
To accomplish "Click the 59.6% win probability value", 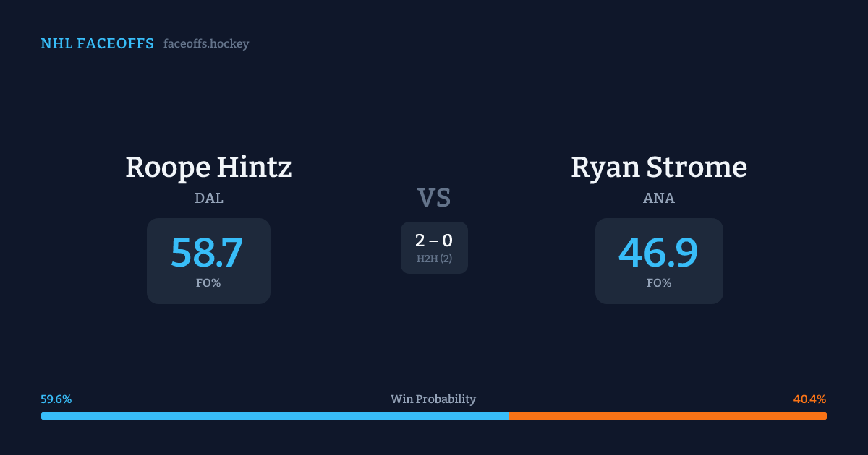I will click(x=56, y=399).
